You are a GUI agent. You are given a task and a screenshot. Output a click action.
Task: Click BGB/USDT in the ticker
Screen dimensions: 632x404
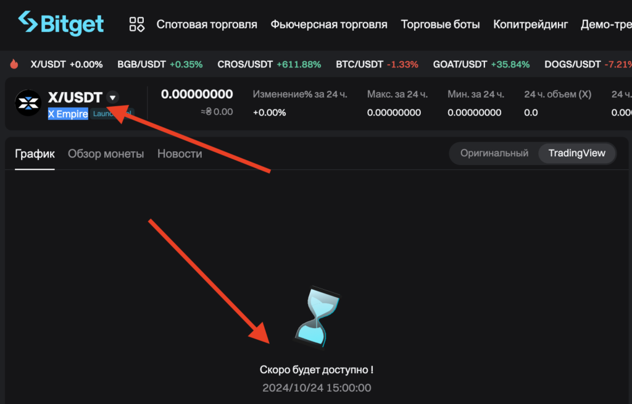(x=142, y=64)
